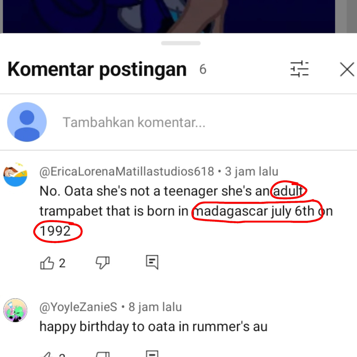
Task: Open the @YoyleZanieS username link
Action: (x=78, y=307)
